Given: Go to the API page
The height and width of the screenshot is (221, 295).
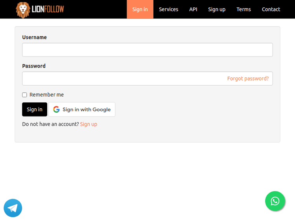Looking at the screenshot, I should (x=193, y=9).
